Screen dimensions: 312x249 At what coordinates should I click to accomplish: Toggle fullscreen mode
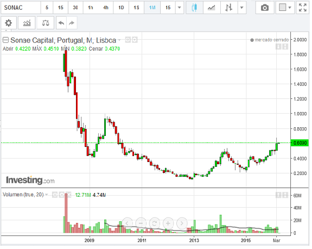click(303, 8)
